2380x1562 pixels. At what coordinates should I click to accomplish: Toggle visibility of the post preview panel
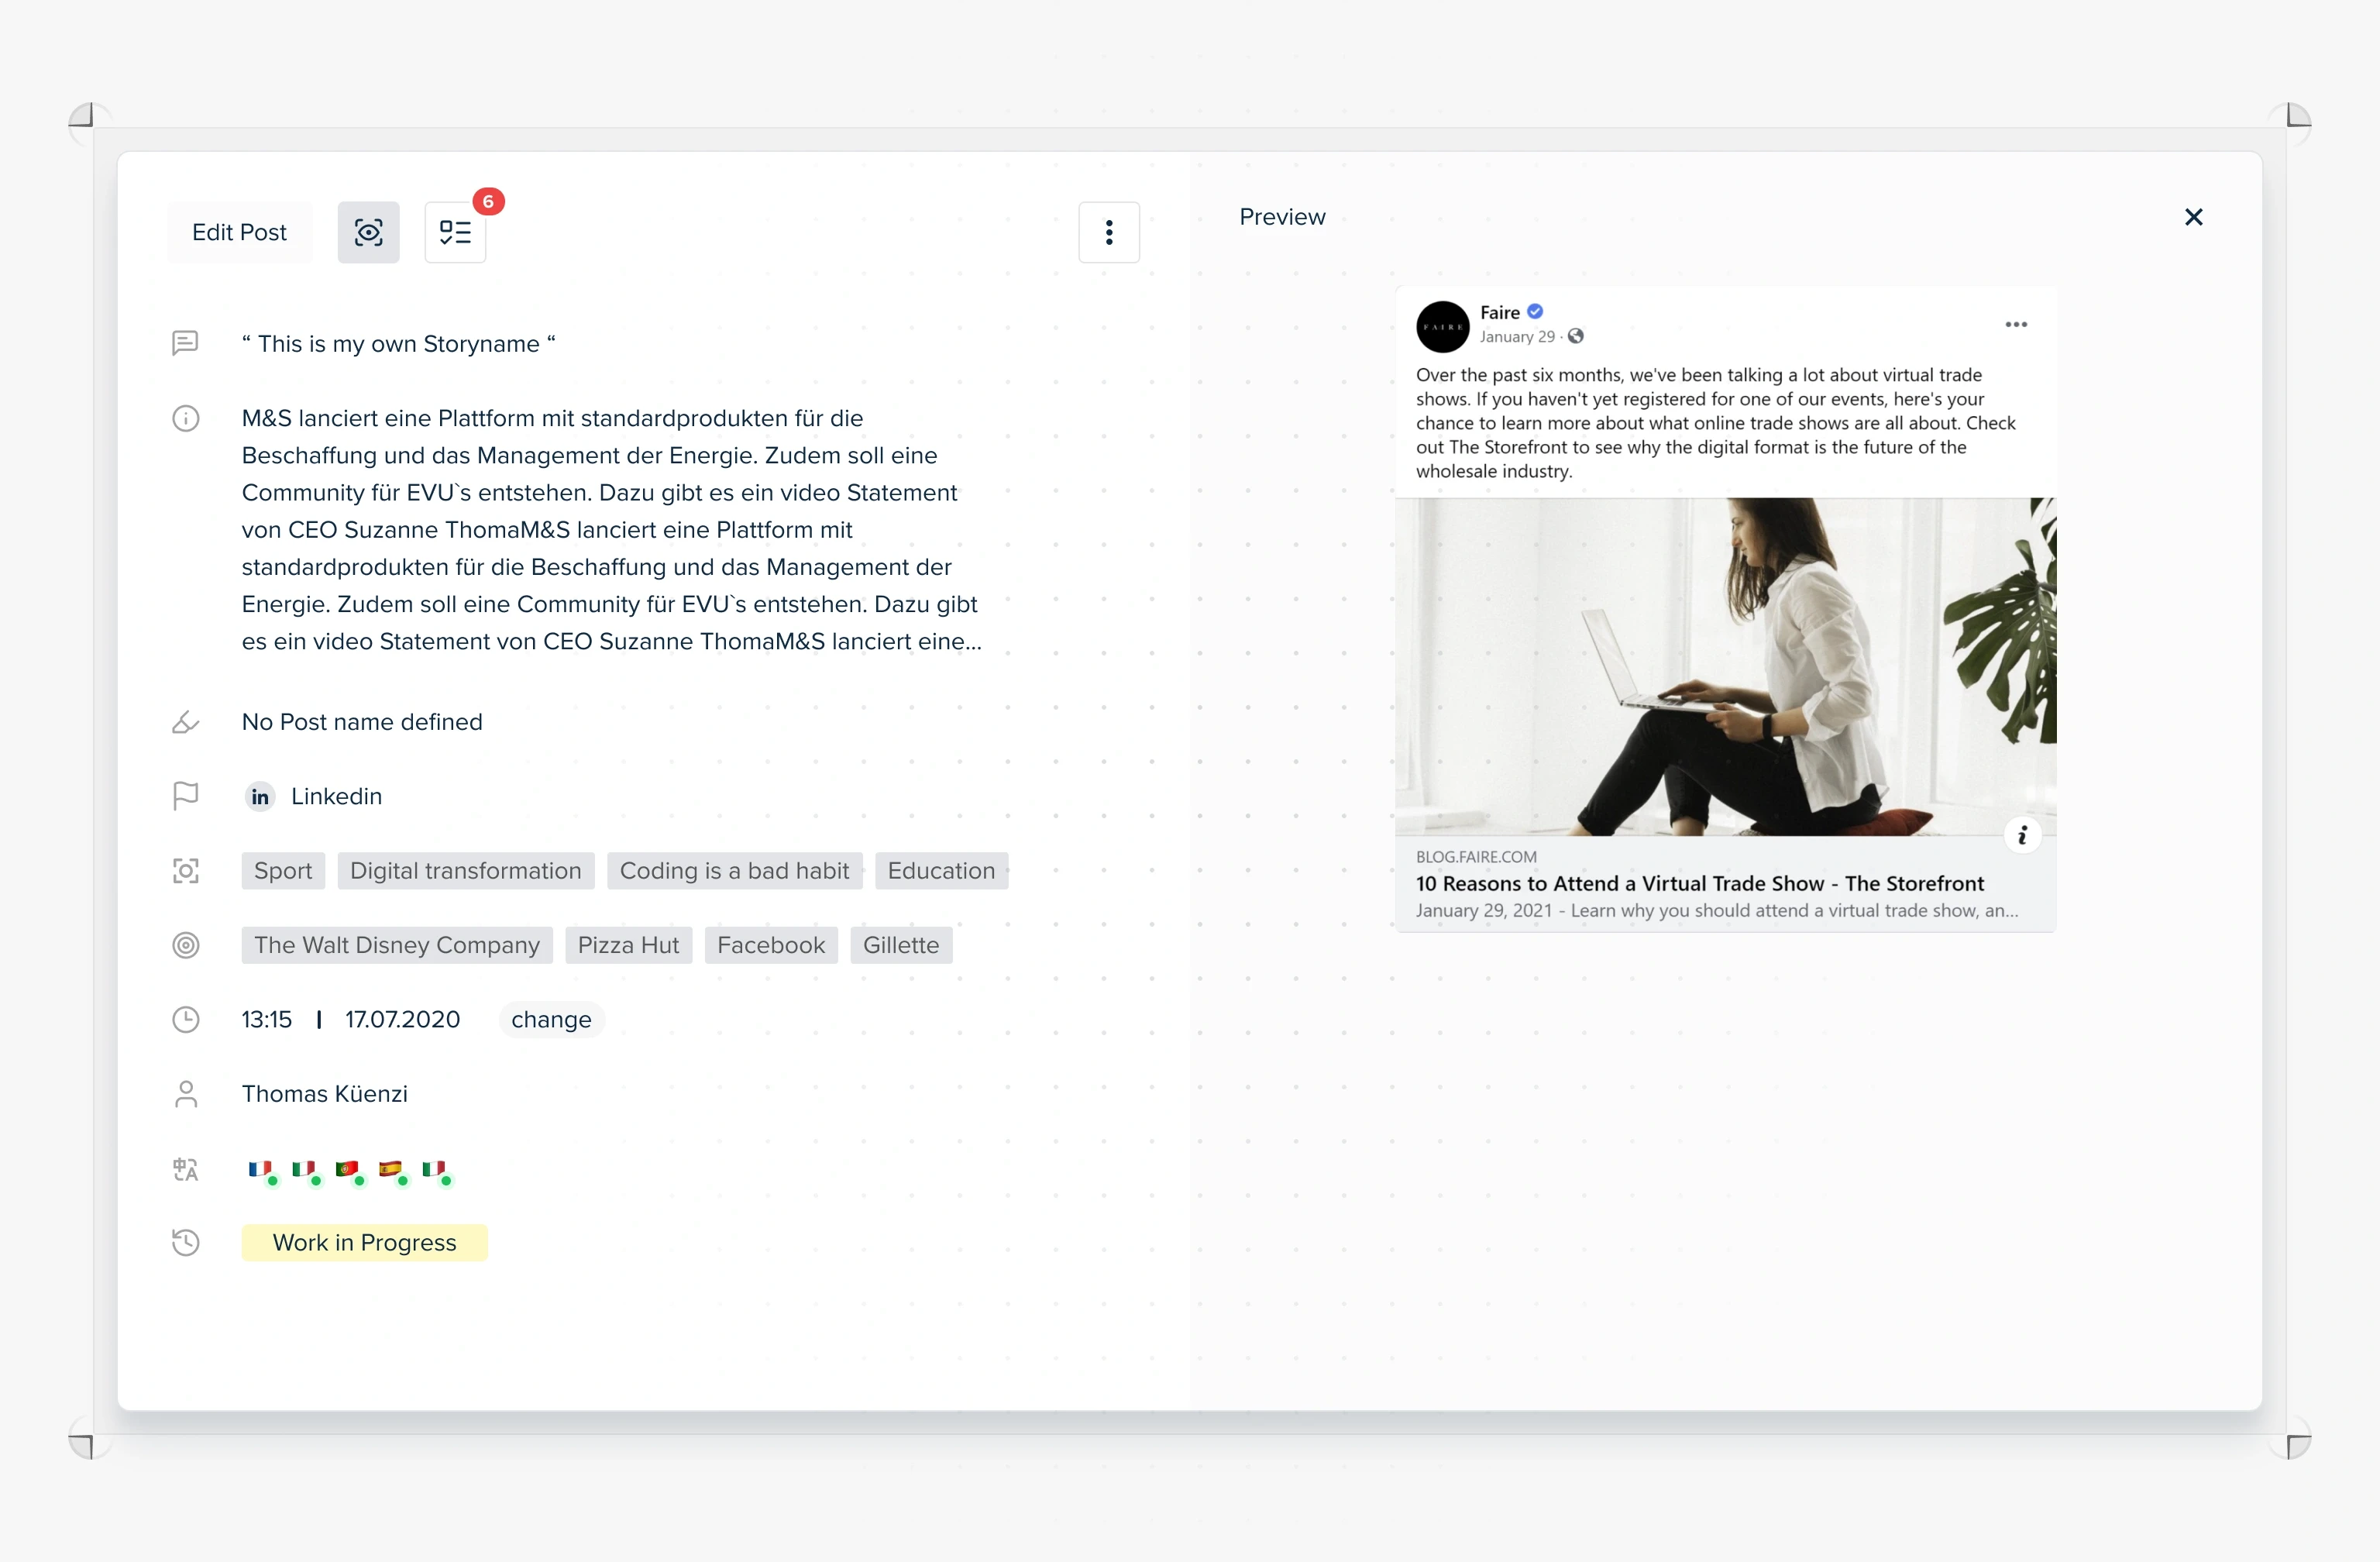click(370, 230)
